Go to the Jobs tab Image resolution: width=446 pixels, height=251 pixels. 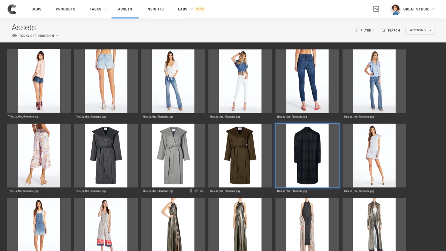pos(37,9)
